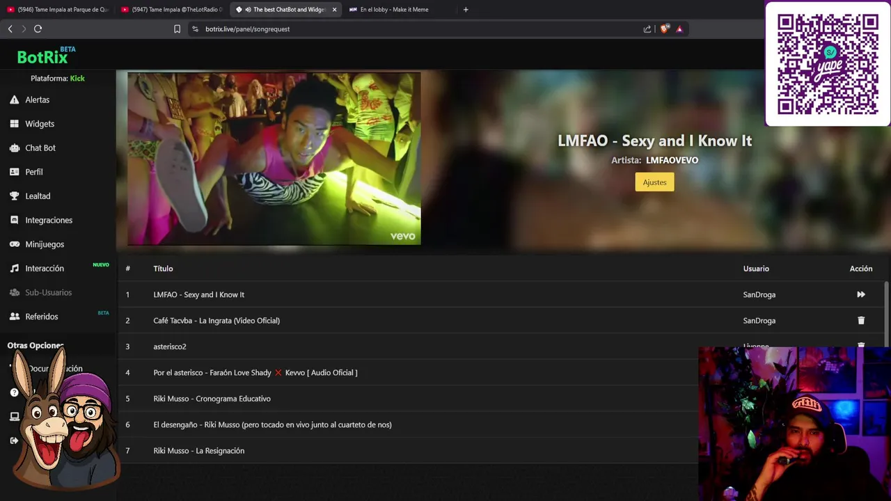Open the Widgets grid icon in sidebar

click(x=14, y=124)
